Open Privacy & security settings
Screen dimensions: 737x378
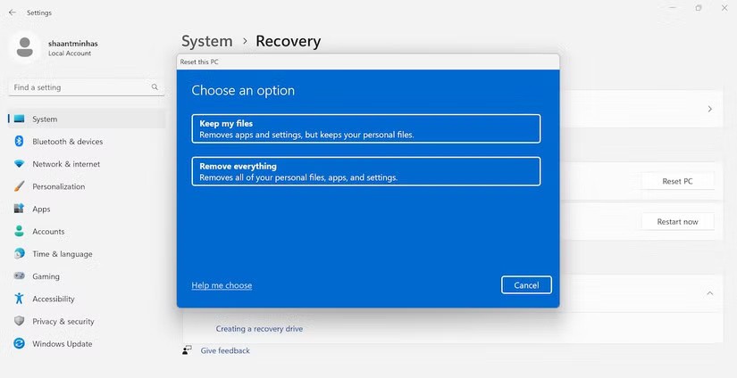pos(87,321)
